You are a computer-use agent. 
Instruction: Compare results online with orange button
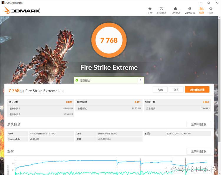click(197, 90)
